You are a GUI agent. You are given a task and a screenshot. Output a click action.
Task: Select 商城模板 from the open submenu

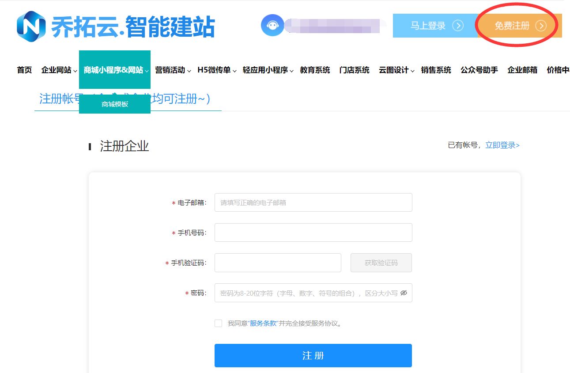coord(114,104)
